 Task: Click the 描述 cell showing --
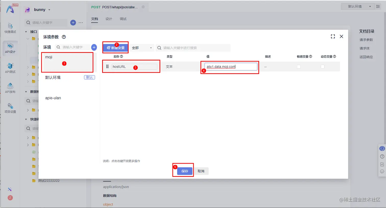click(266, 67)
